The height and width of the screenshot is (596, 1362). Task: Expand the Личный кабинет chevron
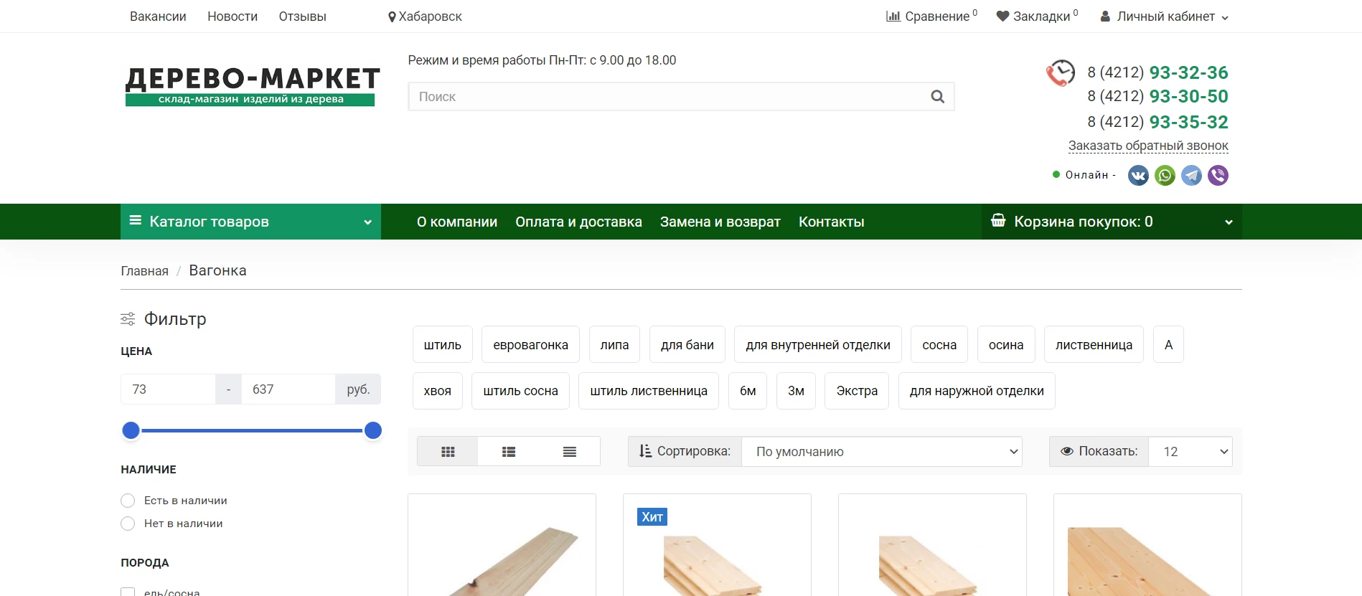pos(1224,19)
